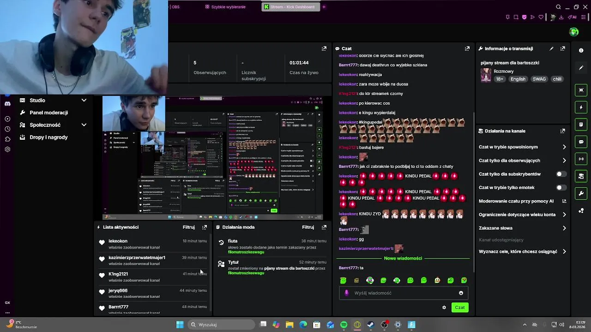Pop out the Działania moda panel
This screenshot has width=591, height=332.
[x=324, y=227]
